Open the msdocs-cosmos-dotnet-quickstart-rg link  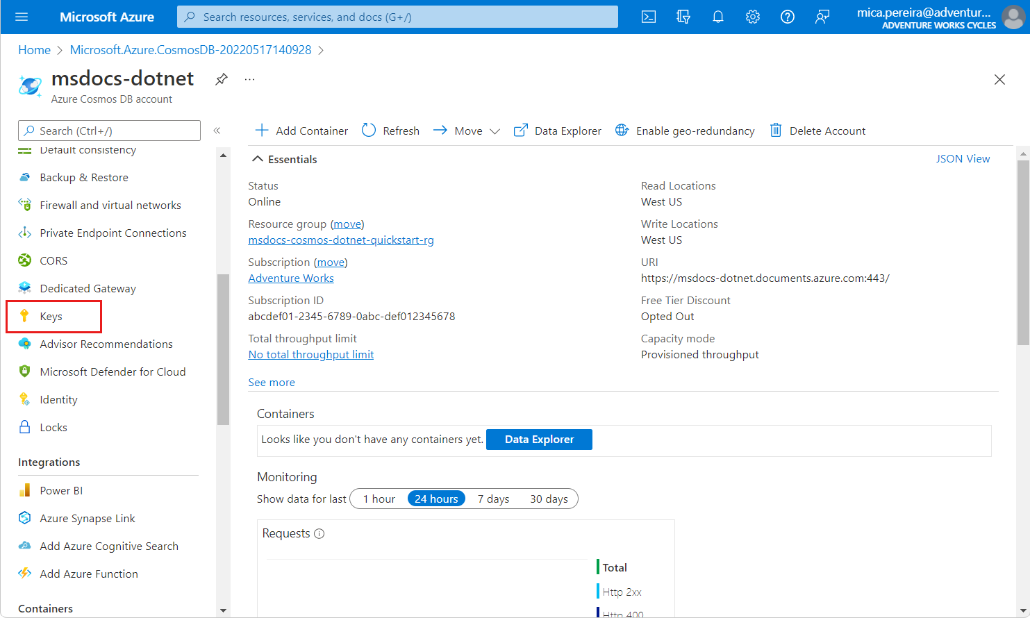coord(341,240)
